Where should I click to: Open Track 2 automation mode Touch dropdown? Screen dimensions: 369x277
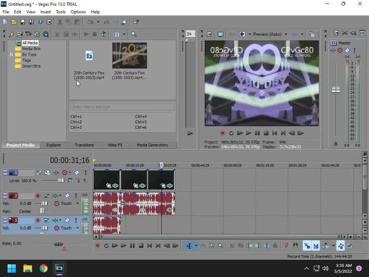pos(77,203)
